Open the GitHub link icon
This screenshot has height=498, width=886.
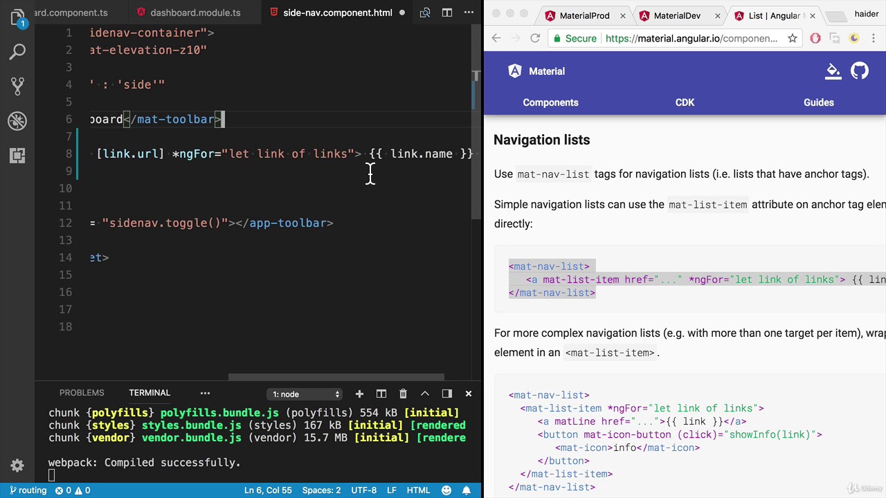(860, 71)
